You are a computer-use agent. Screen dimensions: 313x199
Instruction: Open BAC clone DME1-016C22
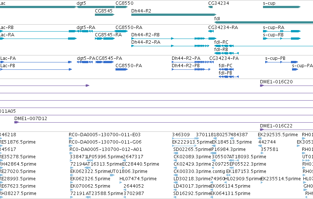276,126
